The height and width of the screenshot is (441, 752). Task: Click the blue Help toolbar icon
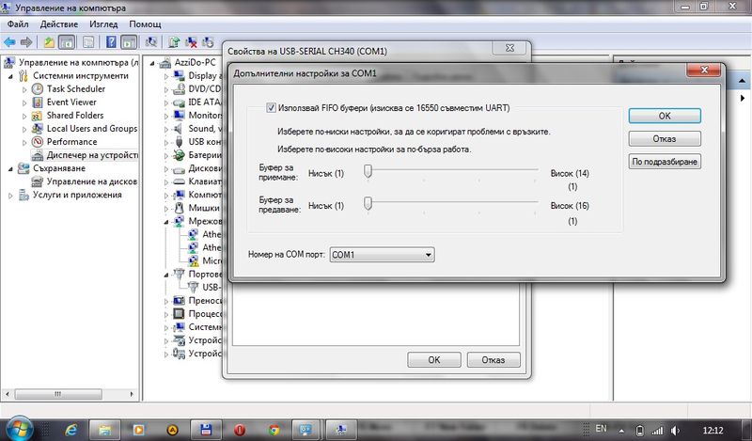click(x=110, y=41)
